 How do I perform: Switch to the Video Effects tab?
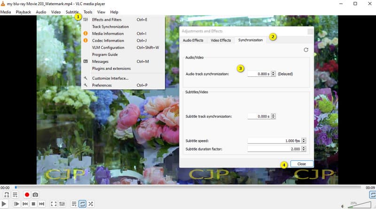click(220, 40)
